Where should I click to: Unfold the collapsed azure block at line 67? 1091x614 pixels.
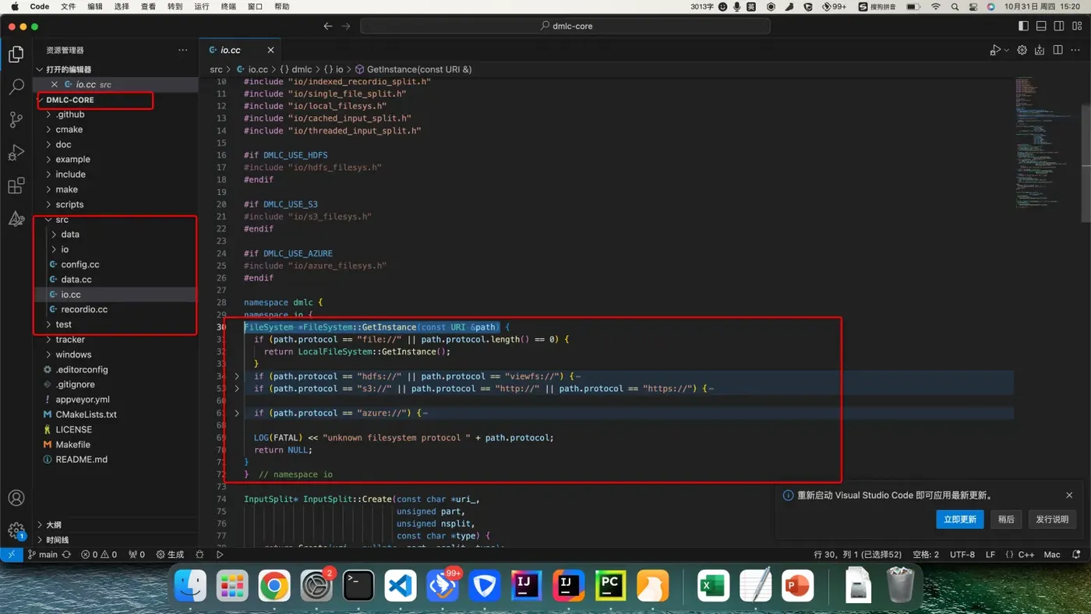(237, 413)
